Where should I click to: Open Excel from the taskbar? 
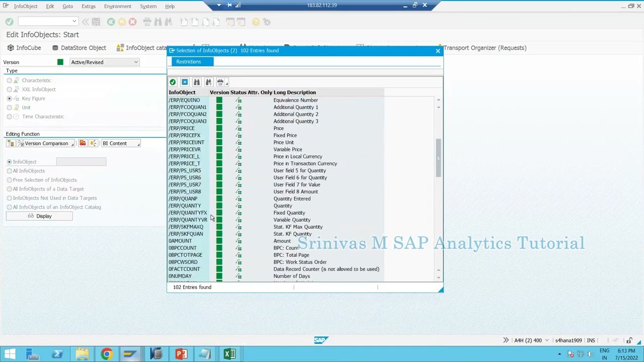point(230,354)
